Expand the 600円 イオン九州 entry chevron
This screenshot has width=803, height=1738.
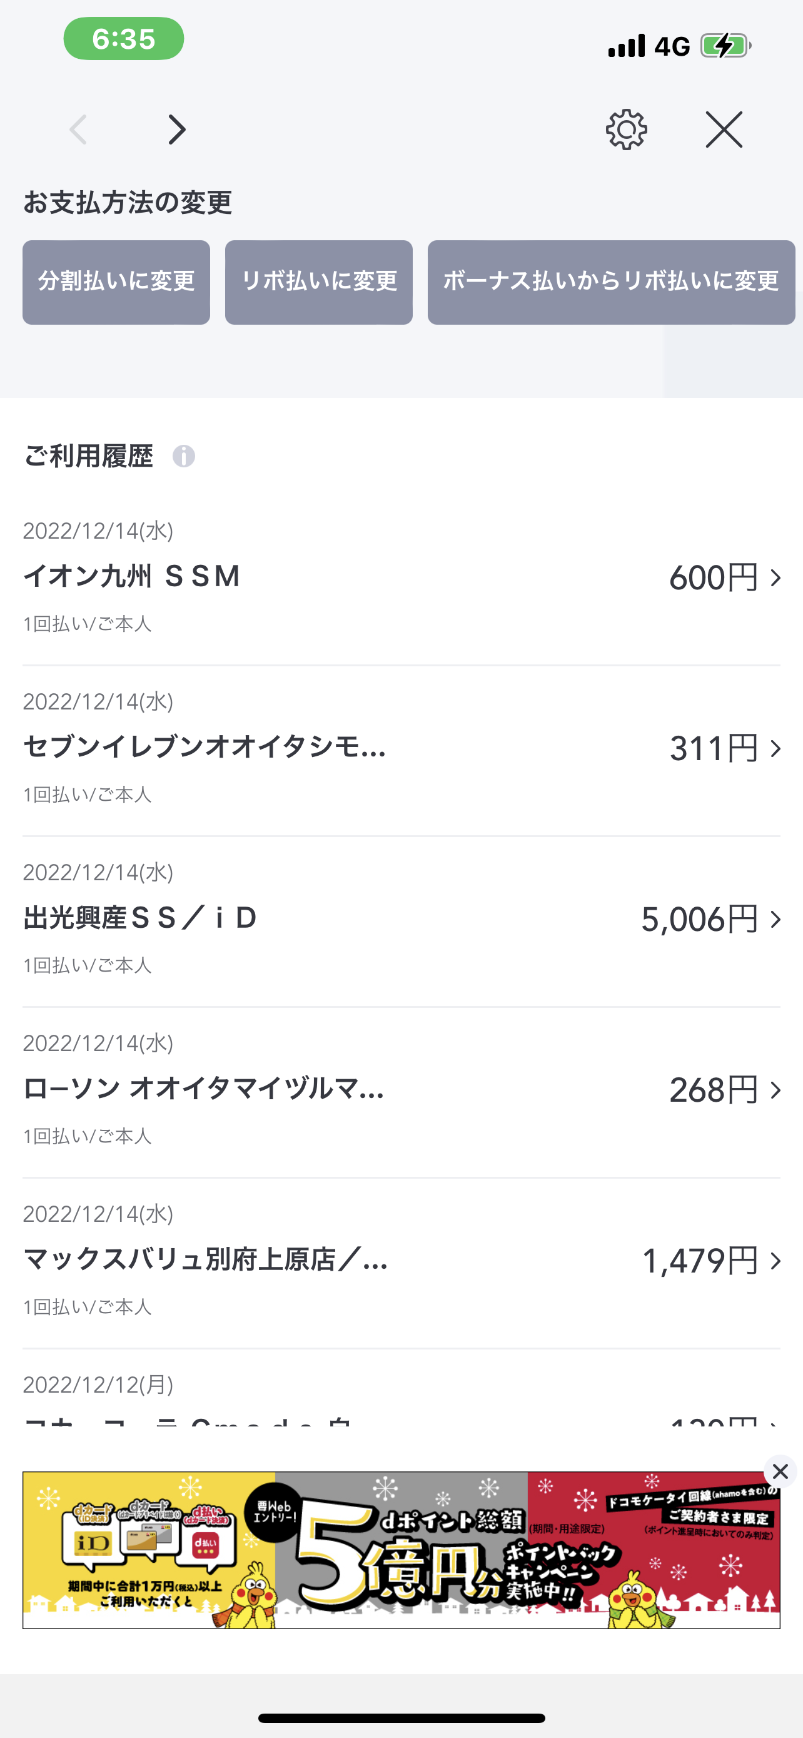[776, 578]
